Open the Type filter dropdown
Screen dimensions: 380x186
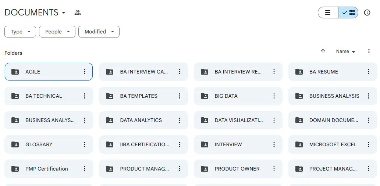coord(20,32)
